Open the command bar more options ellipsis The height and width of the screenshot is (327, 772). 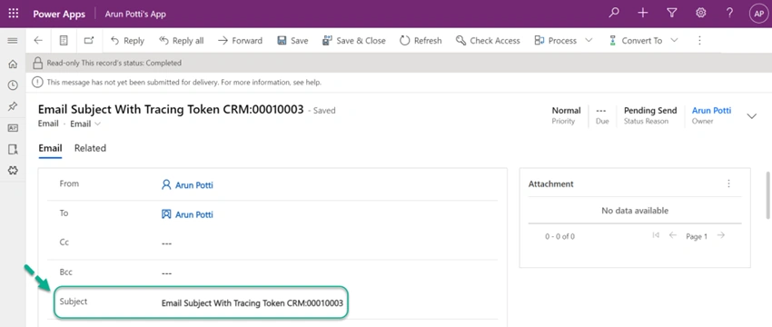click(x=699, y=40)
